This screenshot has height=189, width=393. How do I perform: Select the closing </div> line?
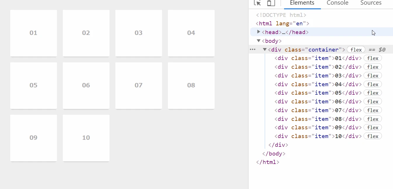pyautogui.click(x=278, y=145)
